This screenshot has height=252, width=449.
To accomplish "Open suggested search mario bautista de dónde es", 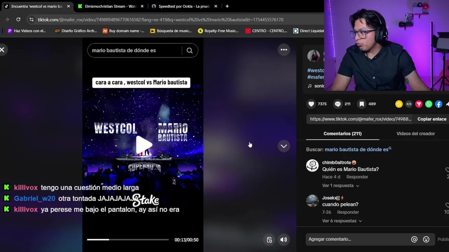I will (358, 149).
